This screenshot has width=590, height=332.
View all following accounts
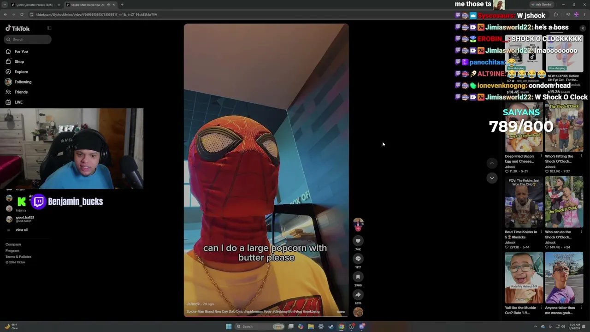(18, 230)
